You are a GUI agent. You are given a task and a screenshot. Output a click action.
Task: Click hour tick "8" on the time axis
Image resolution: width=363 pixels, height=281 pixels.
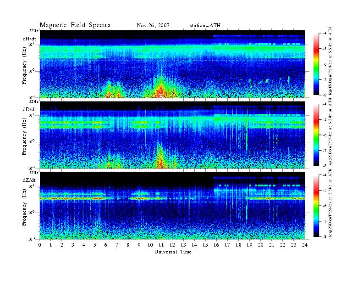pyautogui.click(x=128, y=245)
